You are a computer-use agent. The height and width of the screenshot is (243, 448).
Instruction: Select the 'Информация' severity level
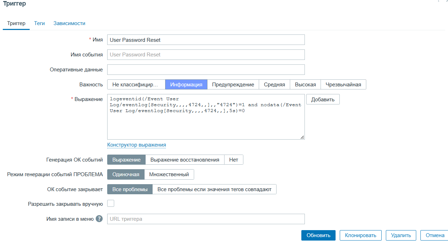[x=186, y=85]
